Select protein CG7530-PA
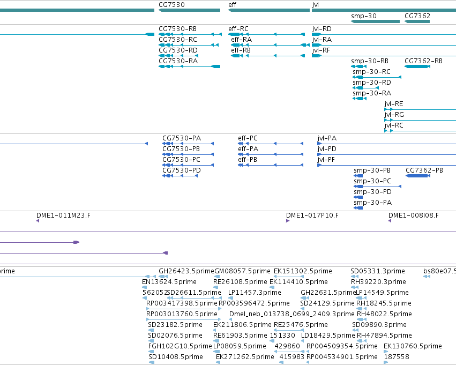Viewport: 456px width, 365px height. coord(188,144)
